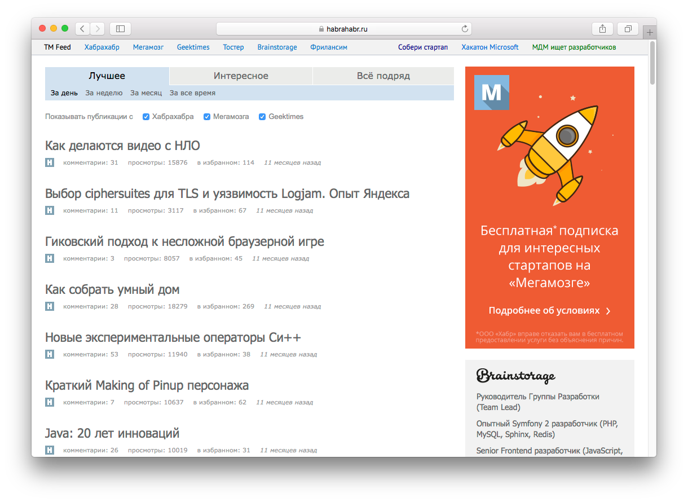Open job 'Senior Frontend разработчик'

(550, 451)
